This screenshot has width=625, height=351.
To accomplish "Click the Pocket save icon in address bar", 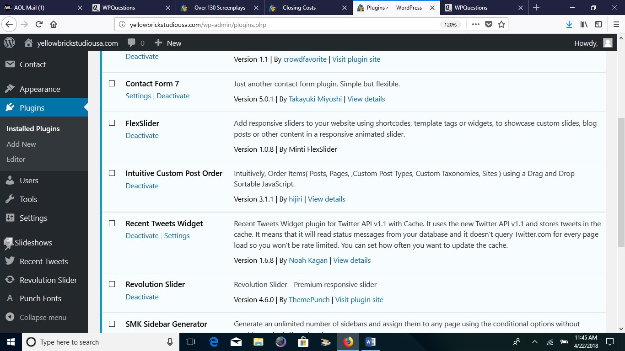I will point(489,24).
